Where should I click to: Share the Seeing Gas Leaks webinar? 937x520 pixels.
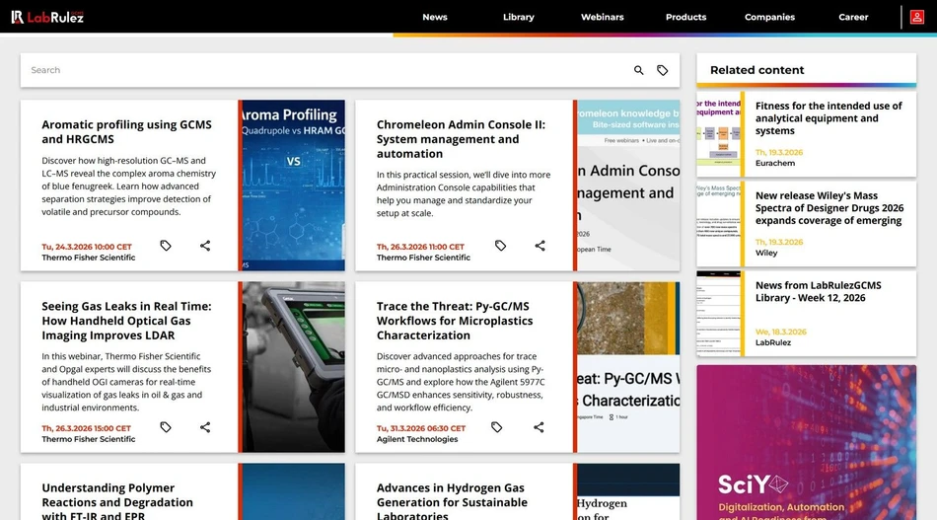pos(205,427)
